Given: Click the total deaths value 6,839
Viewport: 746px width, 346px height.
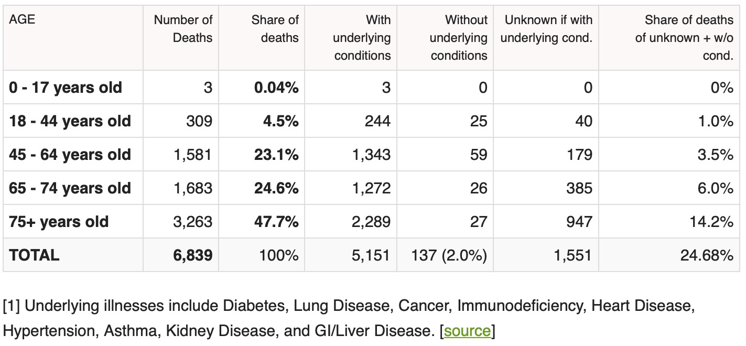Looking at the screenshot, I should pos(192,255).
